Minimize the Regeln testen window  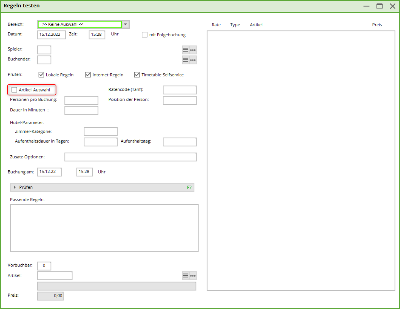[x=366, y=6]
